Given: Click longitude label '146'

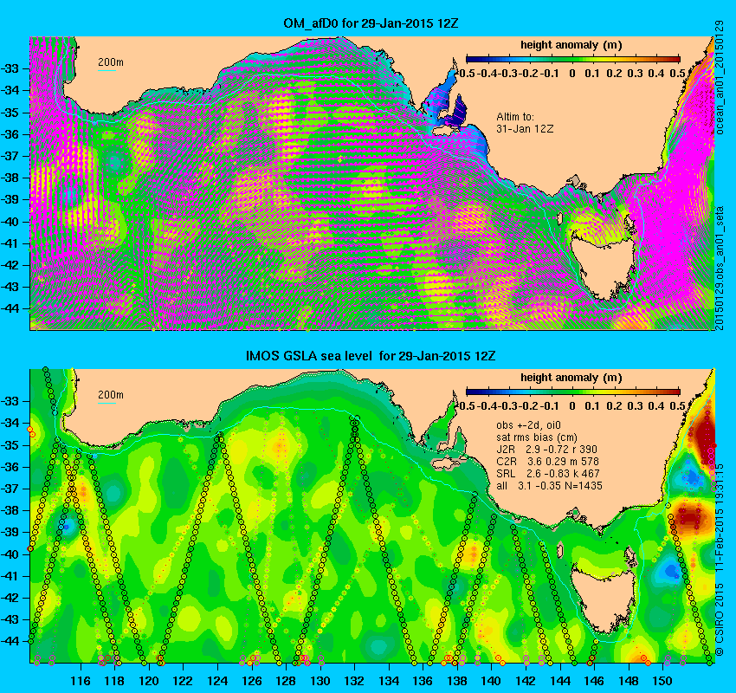Looking at the screenshot, I should [x=594, y=680].
